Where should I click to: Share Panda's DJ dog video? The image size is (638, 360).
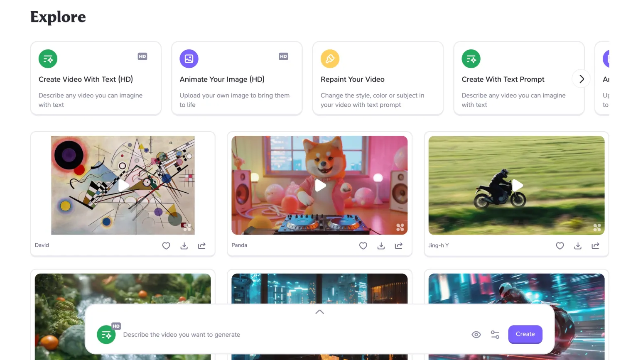(x=399, y=246)
